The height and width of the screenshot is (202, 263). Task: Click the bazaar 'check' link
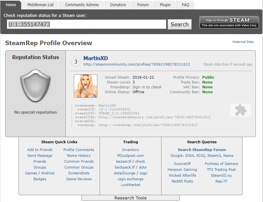140,161
